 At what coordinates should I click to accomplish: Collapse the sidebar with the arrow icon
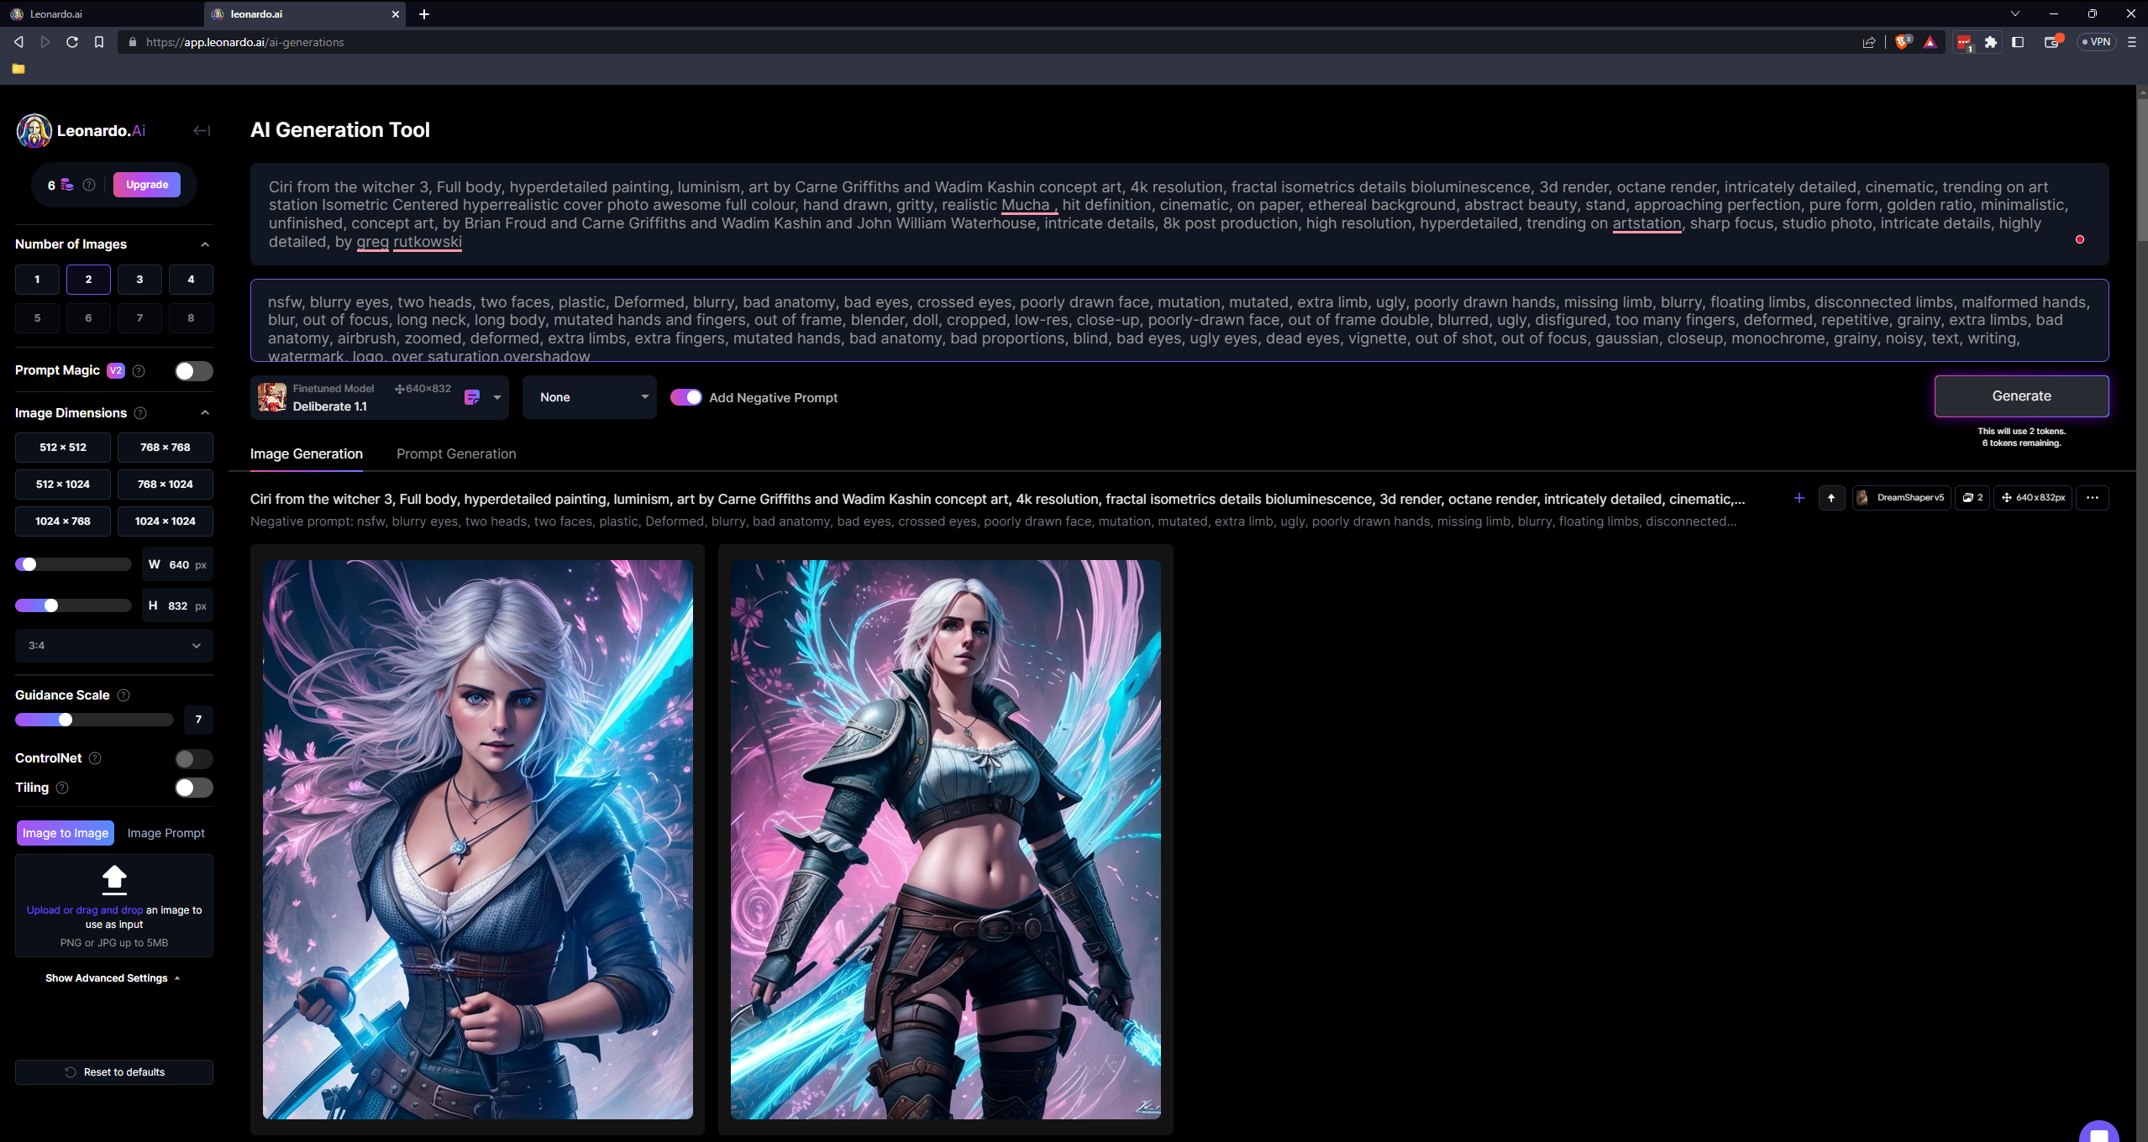tap(202, 130)
